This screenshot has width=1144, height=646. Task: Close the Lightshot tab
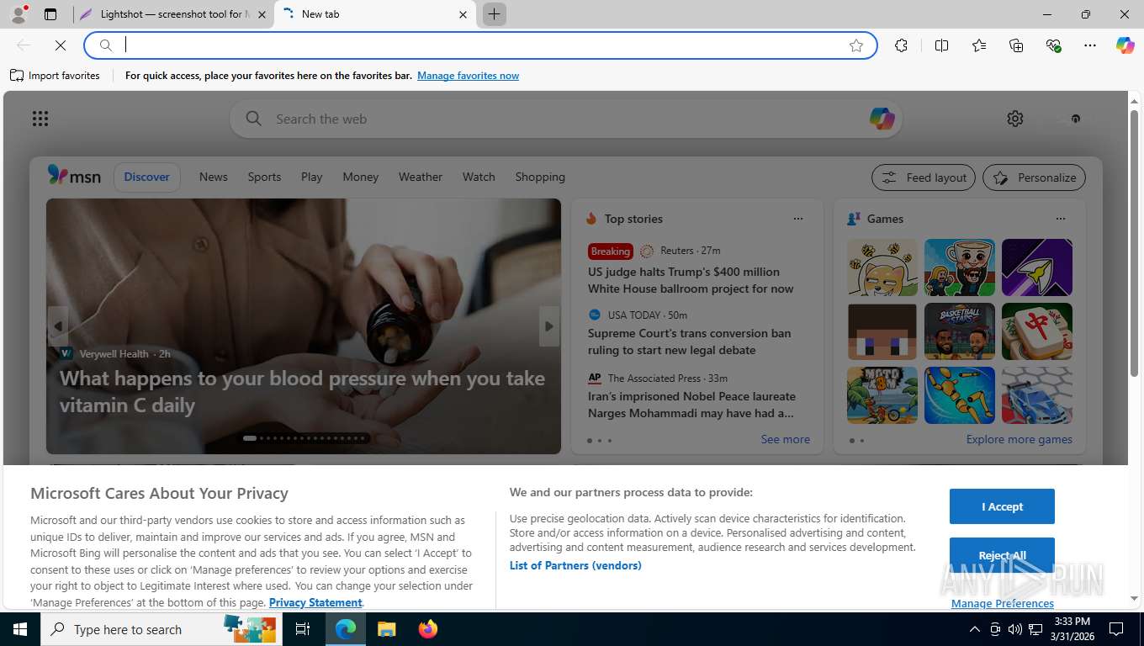[x=262, y=14]
